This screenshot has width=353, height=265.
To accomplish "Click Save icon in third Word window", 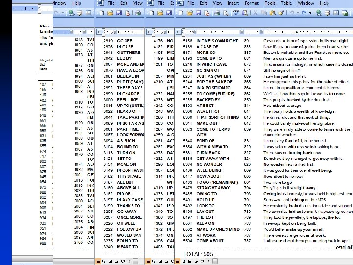I will (169, 13).
